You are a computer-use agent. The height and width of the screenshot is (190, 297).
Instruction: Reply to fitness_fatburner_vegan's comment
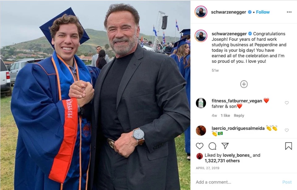pyautogui.click(x=239, y=115)
